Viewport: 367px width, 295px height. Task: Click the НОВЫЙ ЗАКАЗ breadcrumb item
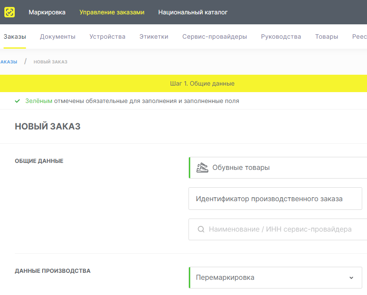click(50, 62)
